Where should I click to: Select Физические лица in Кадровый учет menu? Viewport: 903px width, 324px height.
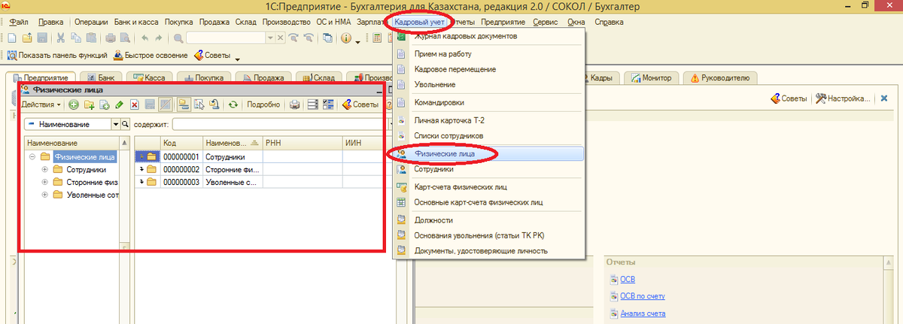click(489, 153)
